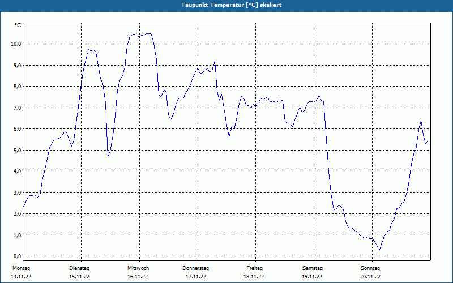This screenshot has height=283, width=453.
Task: Click the '20.11.22' date label
Action: (x=370, y=277)
